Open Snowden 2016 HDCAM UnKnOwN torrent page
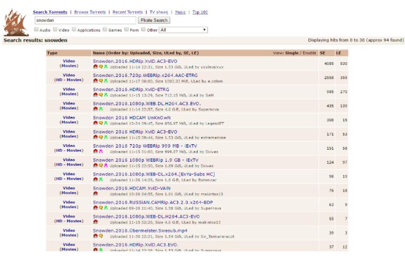 132,117
